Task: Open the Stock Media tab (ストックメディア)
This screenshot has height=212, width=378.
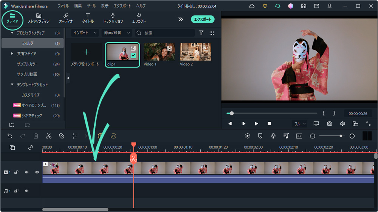Action: pos(39,18)
